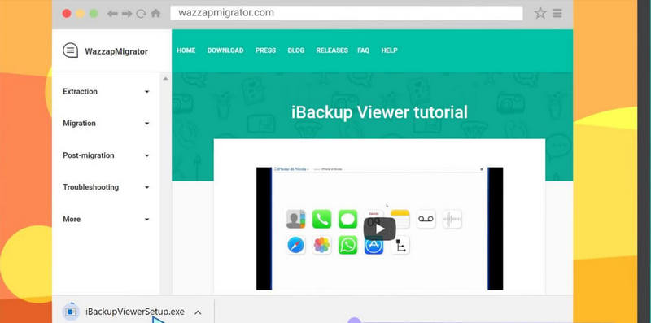Click the browser forward arrow
The image size is (651, 323).
point(127,14)
